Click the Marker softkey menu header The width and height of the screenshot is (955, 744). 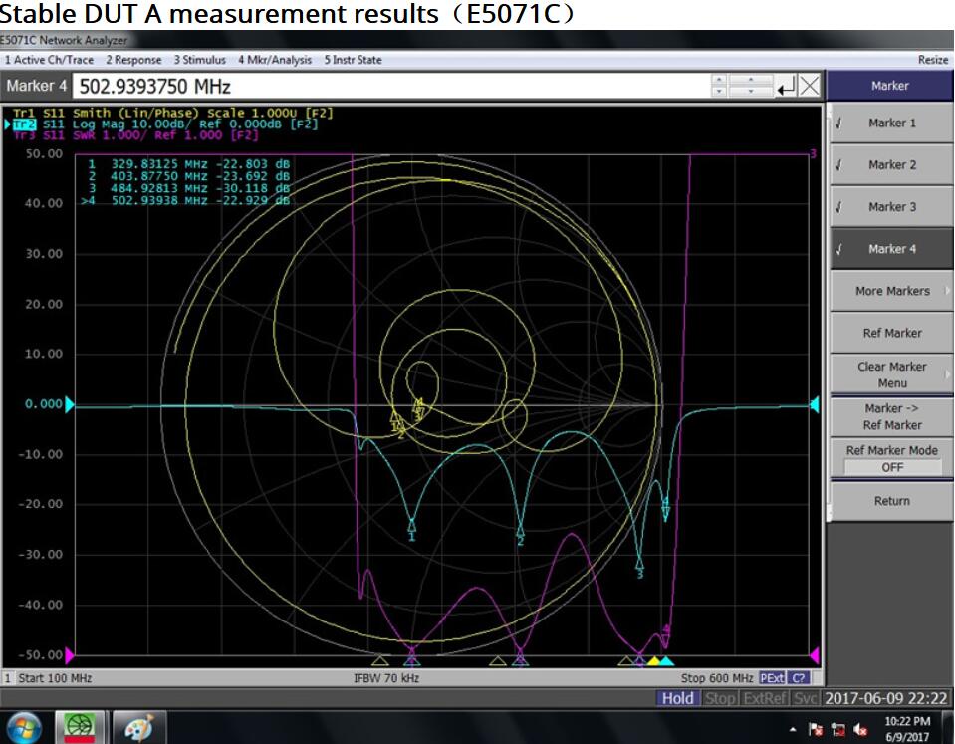click(x=890, y=86)
